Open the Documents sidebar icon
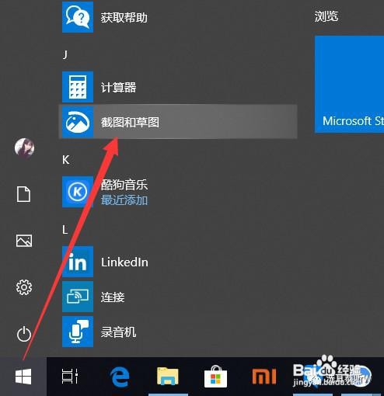Image resolution: width=384 pixels, height=396 pixels. [24, 194]
